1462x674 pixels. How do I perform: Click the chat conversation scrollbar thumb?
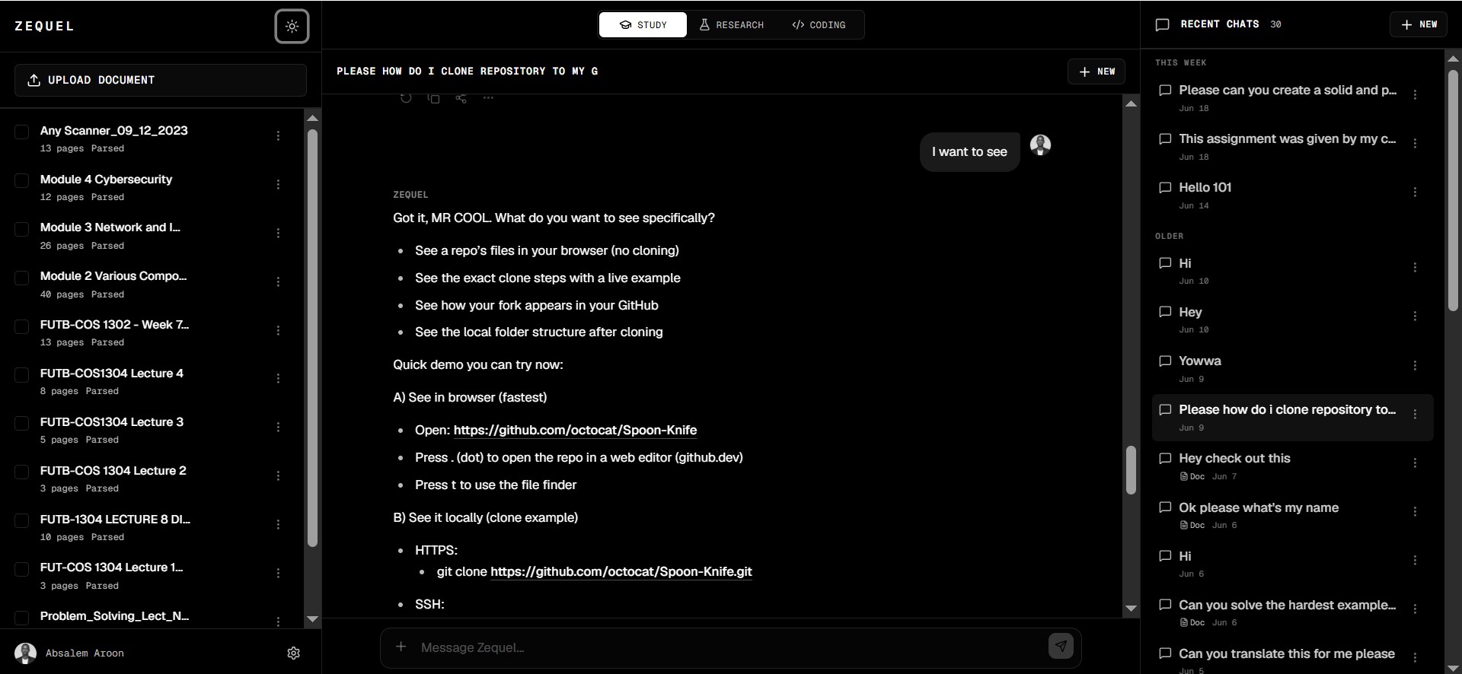pyautogui.click(x=1131, y=469)
